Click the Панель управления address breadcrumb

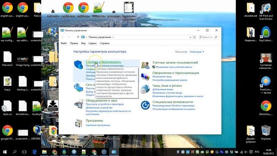[x=100, y=37]
